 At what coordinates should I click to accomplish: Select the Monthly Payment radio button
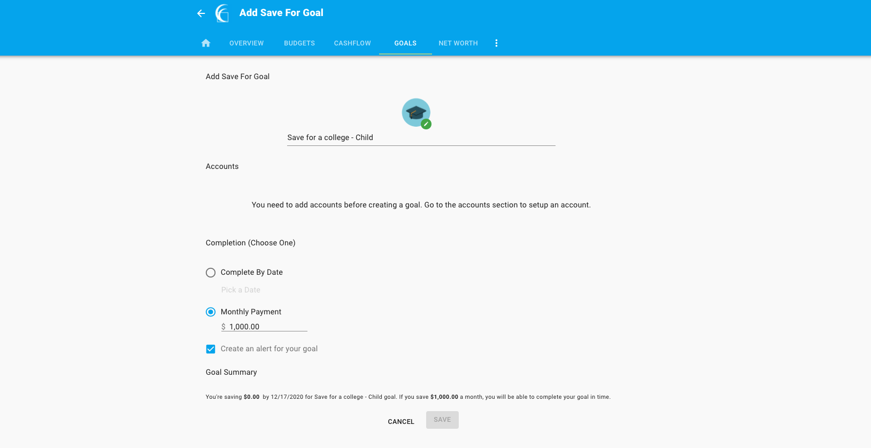click(211, 312)
